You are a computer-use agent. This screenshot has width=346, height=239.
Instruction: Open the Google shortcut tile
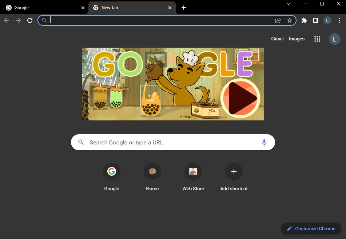click(x=112, y=177)
